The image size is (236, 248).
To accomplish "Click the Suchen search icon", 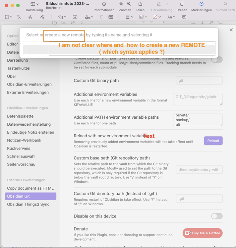I will (x=225, y=4).
